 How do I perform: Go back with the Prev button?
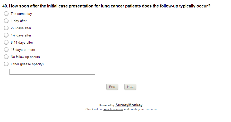pyautogui.click(x=112, y=87)
